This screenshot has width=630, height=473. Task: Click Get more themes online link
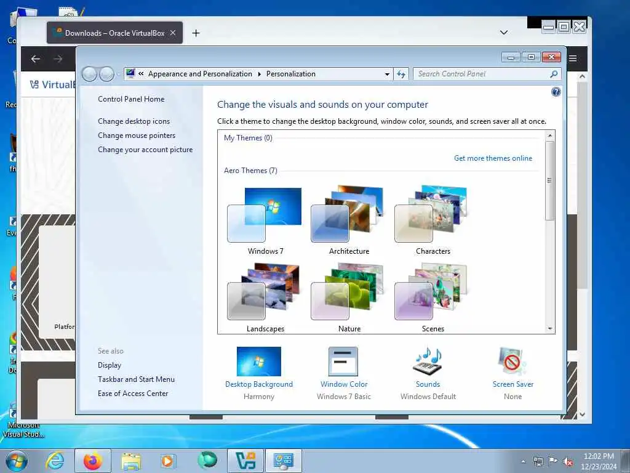[x=493, y=158]
